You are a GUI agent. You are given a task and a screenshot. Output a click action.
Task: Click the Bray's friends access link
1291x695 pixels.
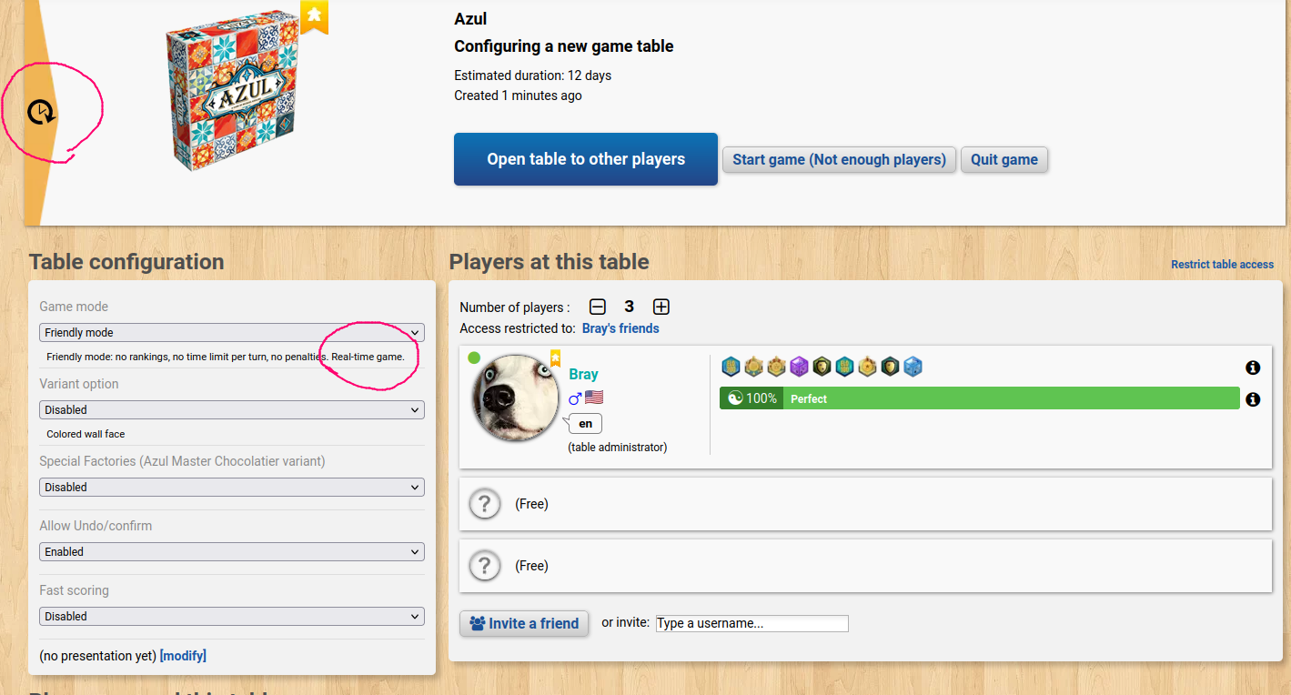coord(620,328)
